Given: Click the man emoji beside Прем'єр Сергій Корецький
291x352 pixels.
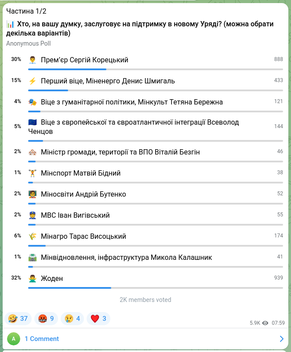Looking at the screenshot, I should pyautogui.click(x=33, y=60).
